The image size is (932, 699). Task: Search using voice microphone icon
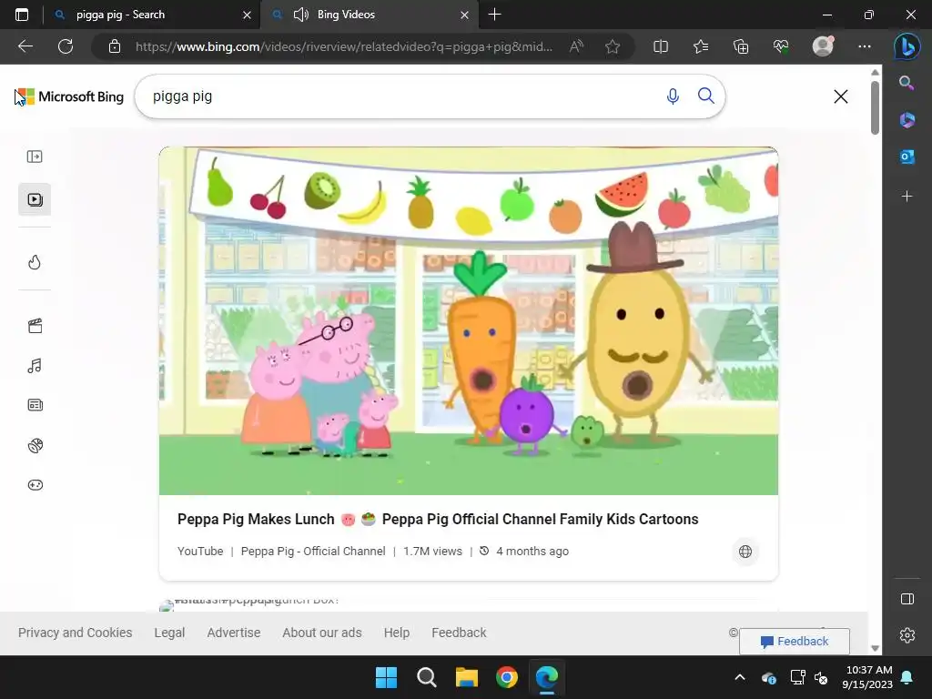point(673,96)
